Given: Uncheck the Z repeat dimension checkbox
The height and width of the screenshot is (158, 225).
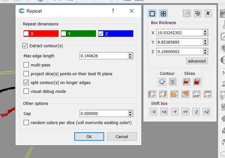Looking at the screenshot, I should click(x=101, y=34).
